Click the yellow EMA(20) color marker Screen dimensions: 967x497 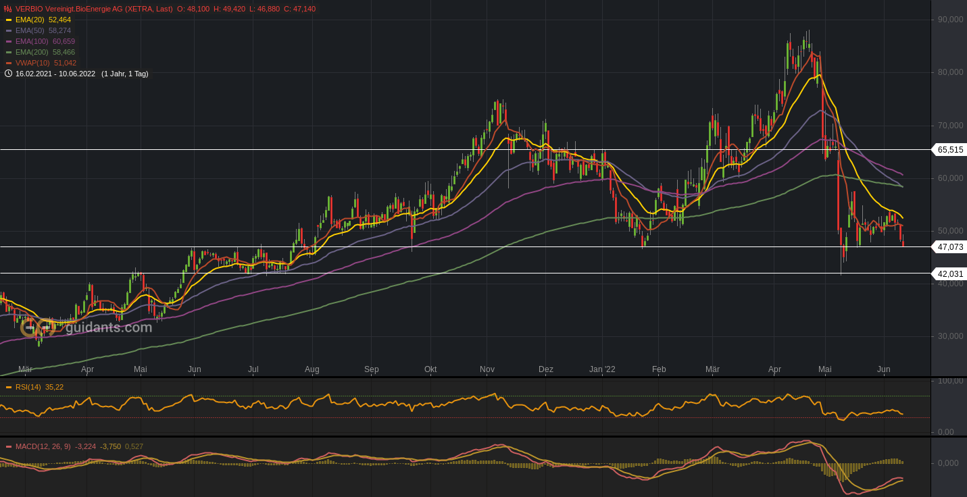pos(9,20)
